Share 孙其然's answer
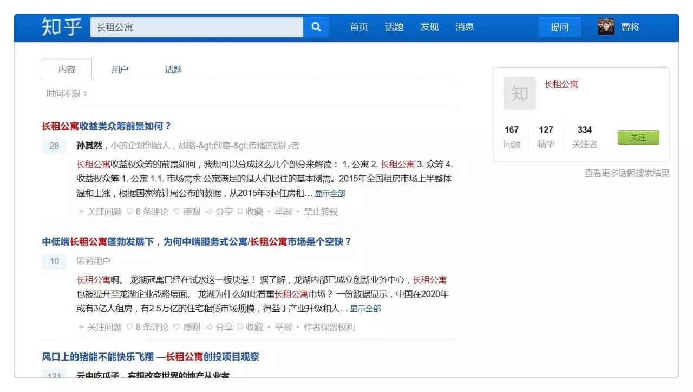Image resolution: width=693 pixels, height=392 pixels. [219, 212]
